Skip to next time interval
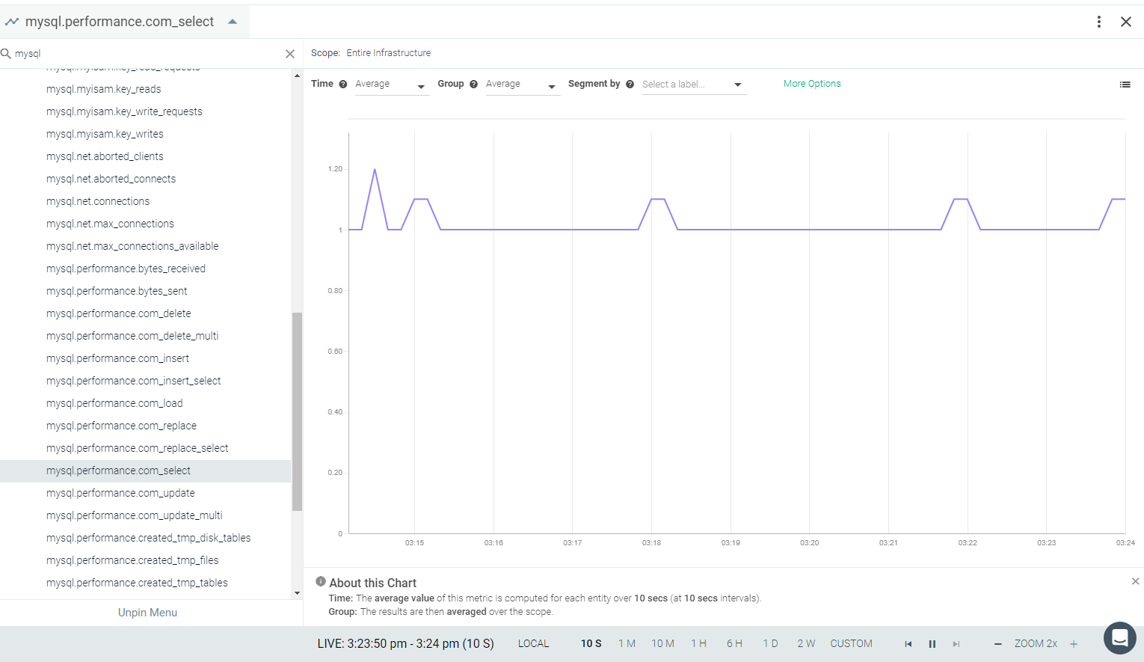 click(x=956, y=644)
